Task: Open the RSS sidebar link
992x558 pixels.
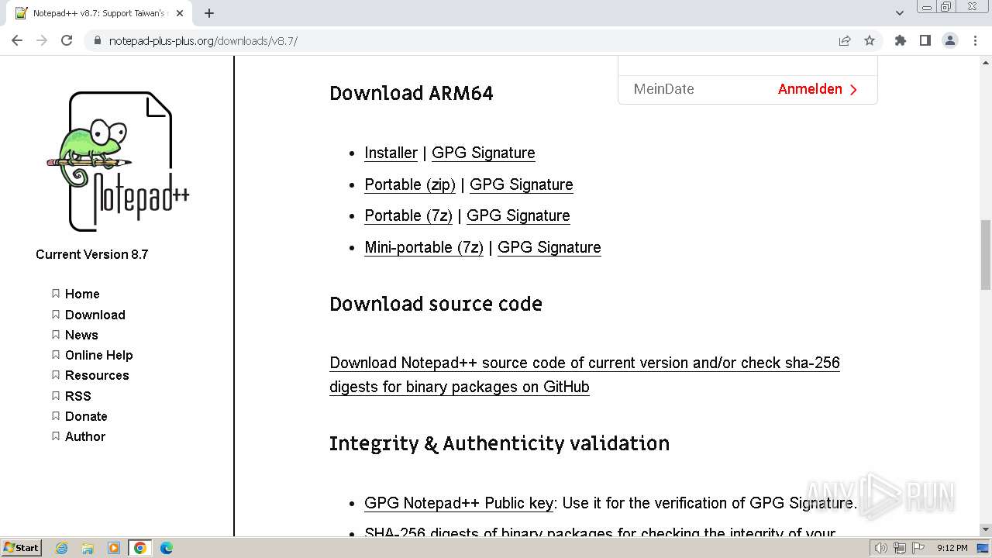Action: 78,395
